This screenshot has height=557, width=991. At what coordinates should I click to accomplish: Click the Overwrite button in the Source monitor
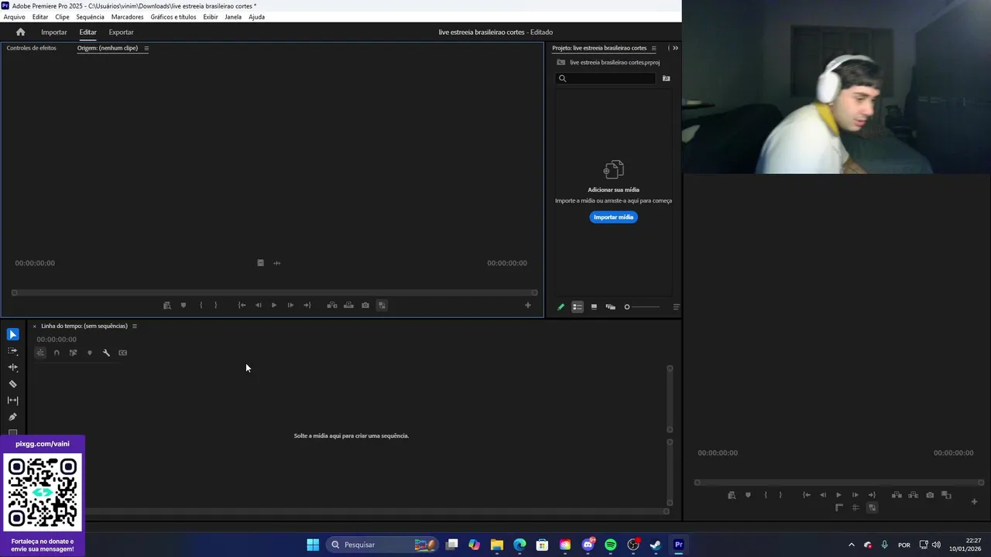[348, 305]
